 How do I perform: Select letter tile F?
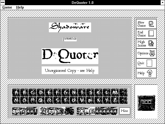click(57, 92)
